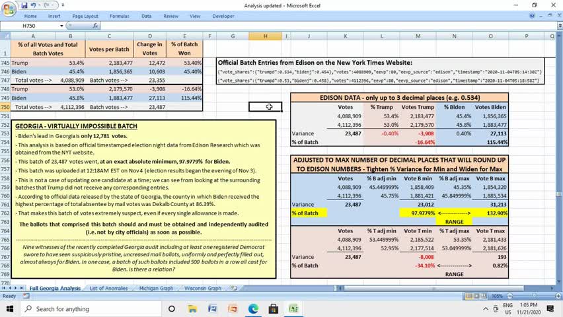Open the Office Button menu
The width and height of the screenshot is (563, 317).
click(x=8, y=9)
